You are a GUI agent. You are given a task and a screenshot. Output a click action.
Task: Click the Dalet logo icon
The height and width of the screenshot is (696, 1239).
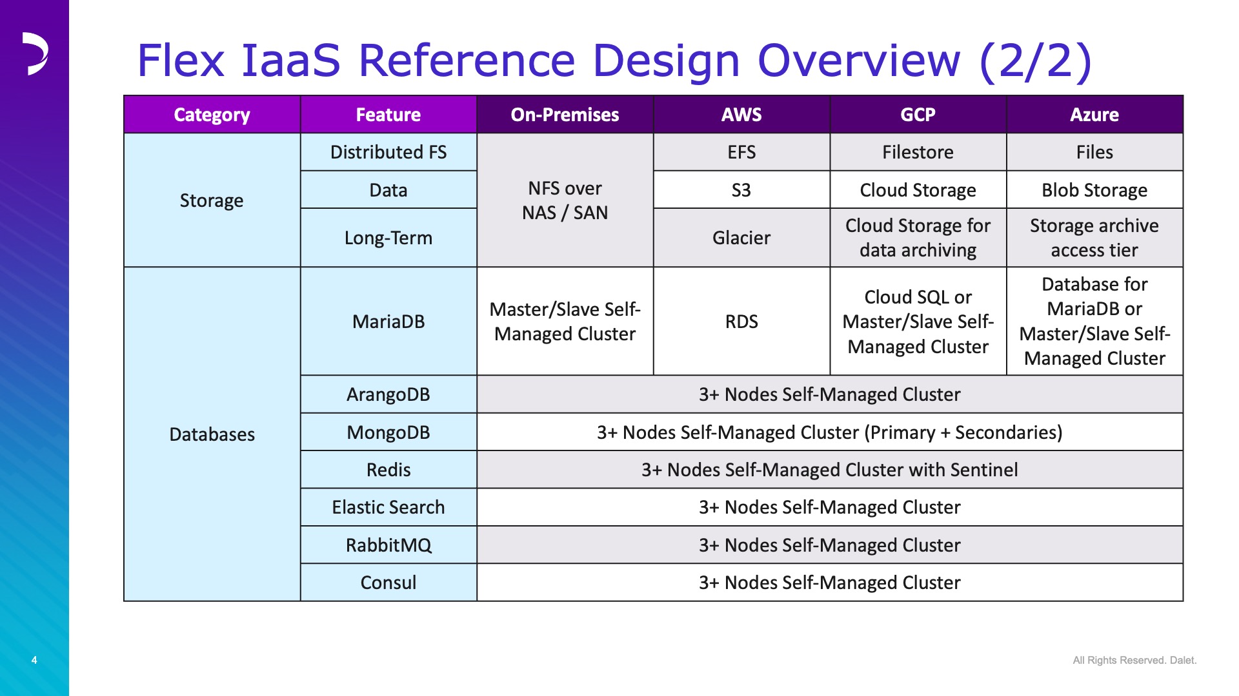tap(35, 53)
